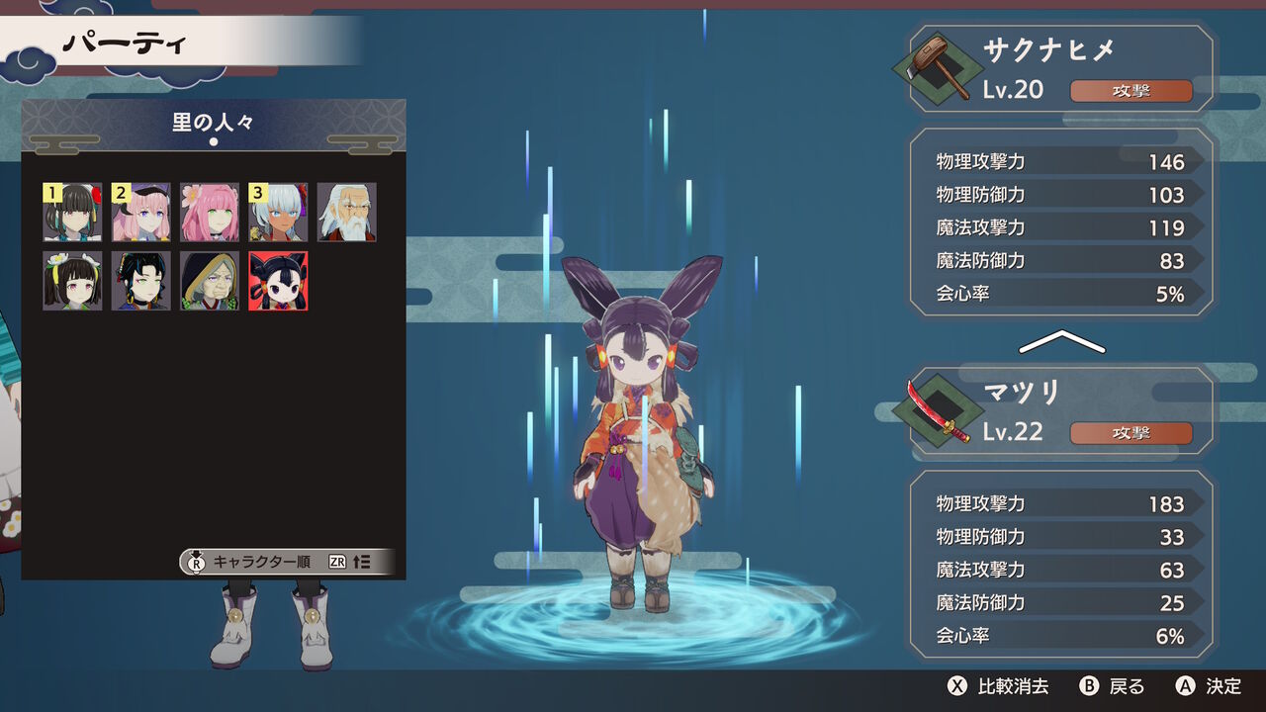
Task: Click the X button icon for 比較消去
Action: tap(956, 686)
